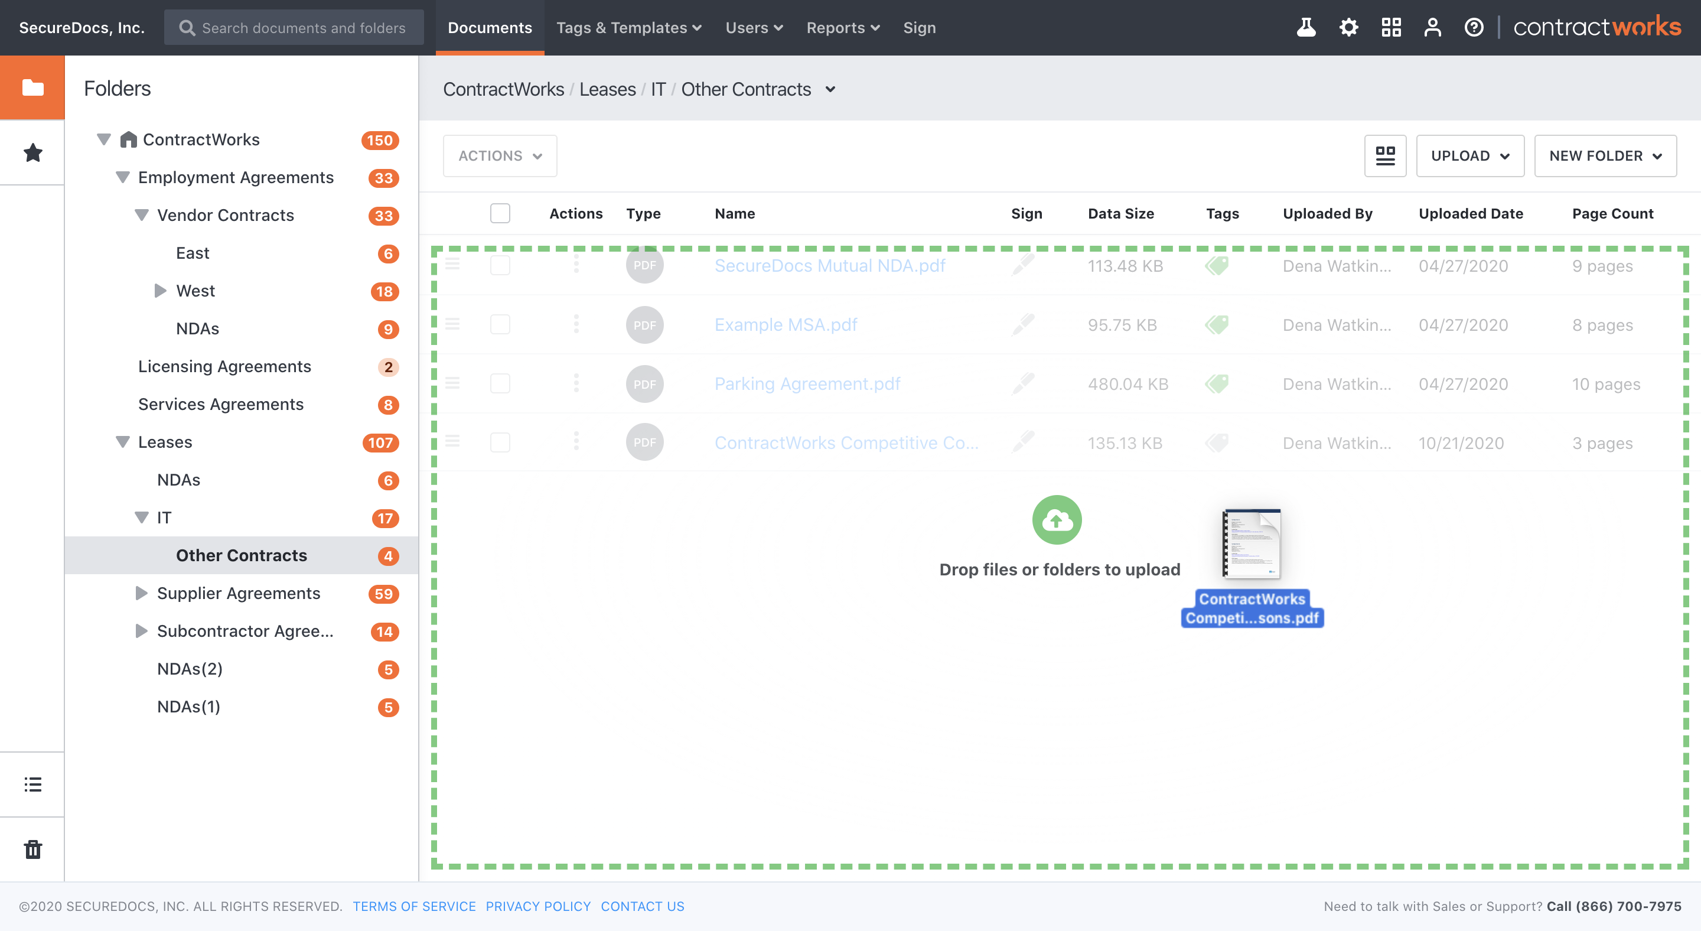Switch to card view next to Upload button
The height and width of the screenshot is (931, 1701).
click(x=1384, y=155)
